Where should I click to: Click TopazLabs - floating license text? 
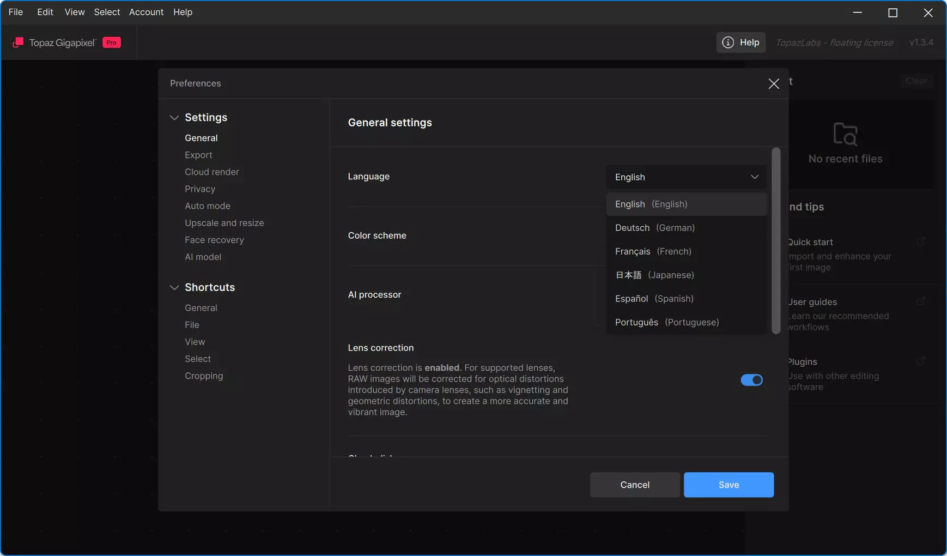click(834, 43)
